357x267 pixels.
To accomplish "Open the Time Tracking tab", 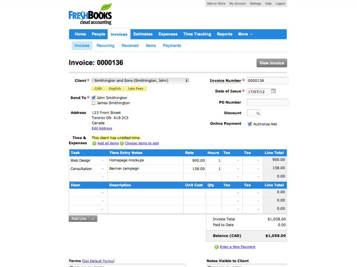I will click(197, 34).
